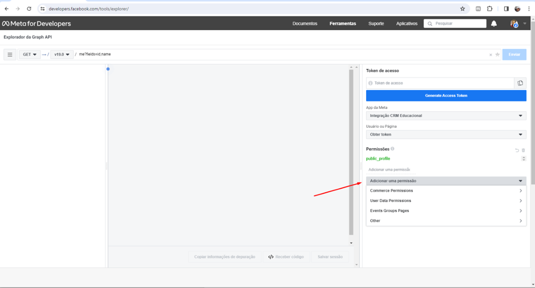Open the browser side panel icon

pos(506,9)
